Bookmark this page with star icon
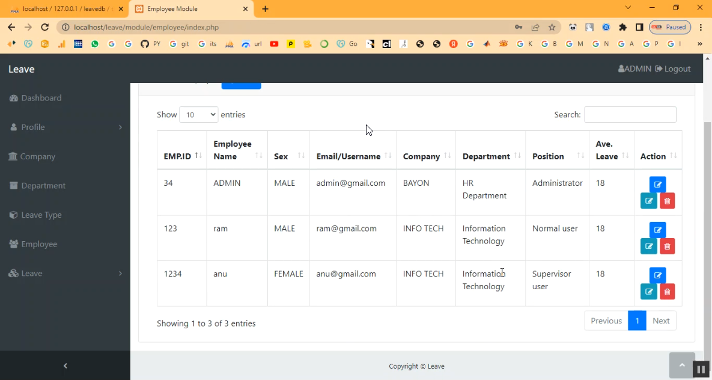 (552, 27)
